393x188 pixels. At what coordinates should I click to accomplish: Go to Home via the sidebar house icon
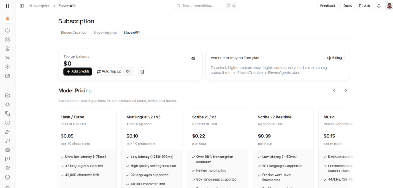pos(8,30)
